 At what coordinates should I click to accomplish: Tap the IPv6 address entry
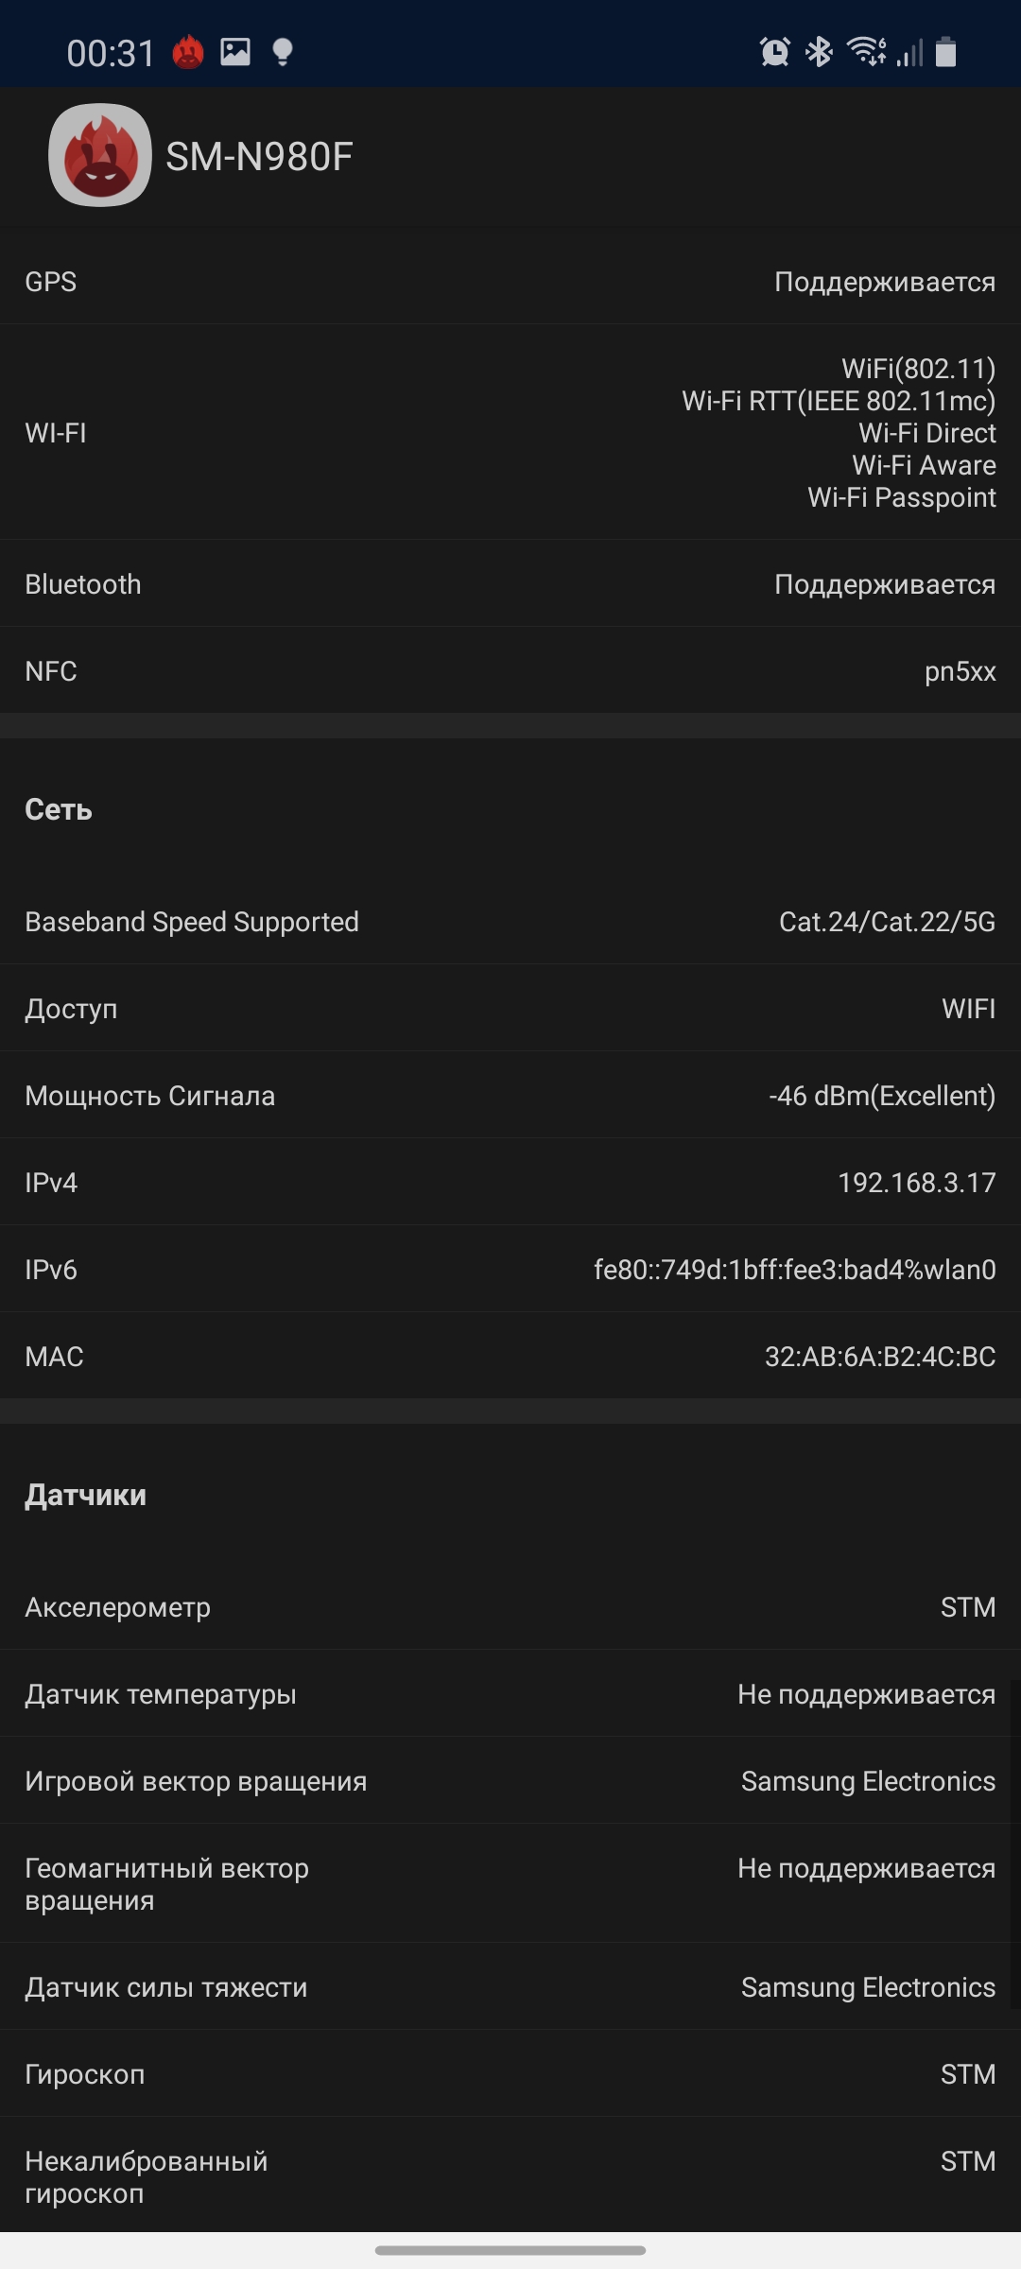(794, 1270)
